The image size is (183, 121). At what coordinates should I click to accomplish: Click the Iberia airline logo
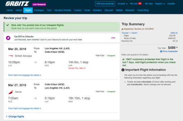11,92
